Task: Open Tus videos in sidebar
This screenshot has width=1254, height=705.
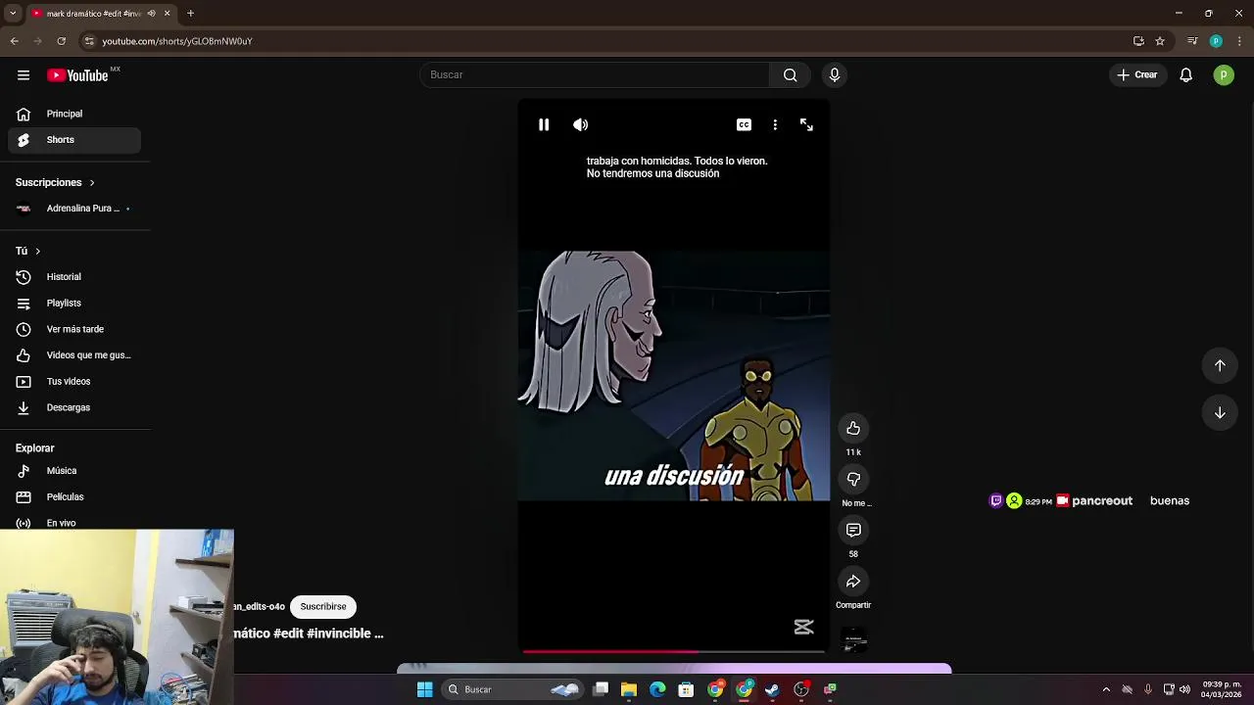Action: pos(74,382)
